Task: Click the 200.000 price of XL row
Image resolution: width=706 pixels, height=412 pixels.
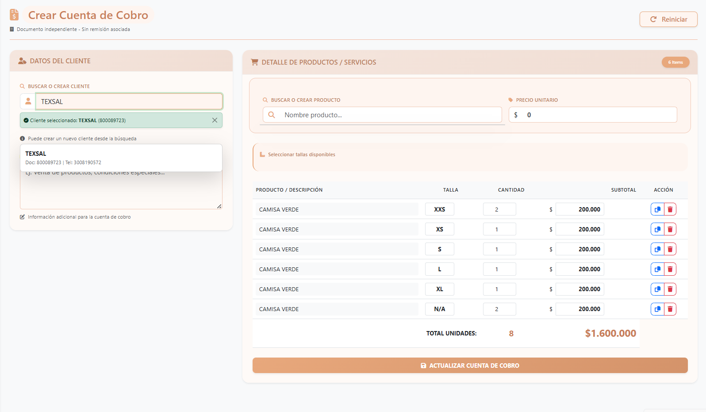Action: [x=580, y=289]
